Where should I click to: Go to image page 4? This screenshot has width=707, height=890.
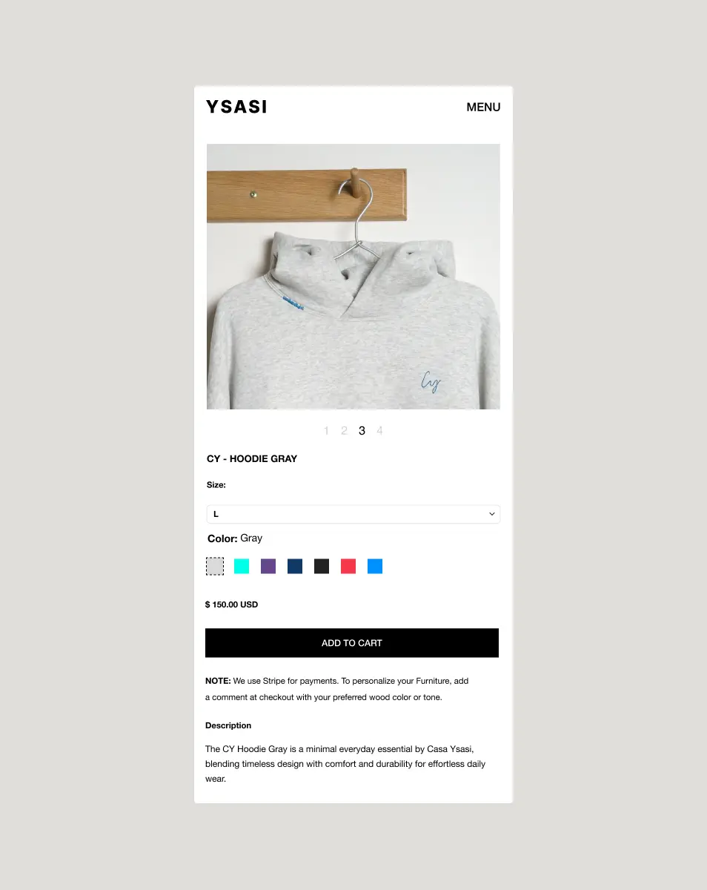click(379, 431)
